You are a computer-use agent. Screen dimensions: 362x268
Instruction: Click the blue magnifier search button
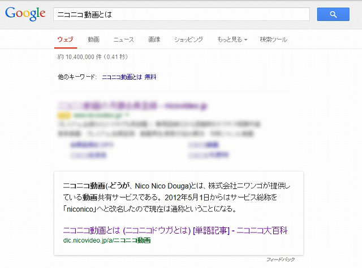point(333,14)
